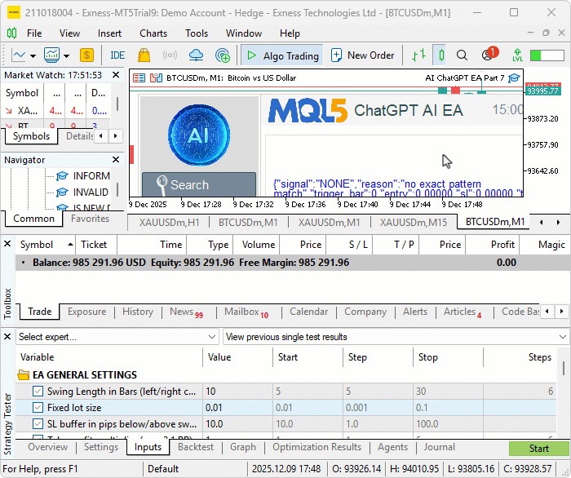Click the copy trading signal plus icon
Viewport: 571px width, 478px height.
(223, 55)
